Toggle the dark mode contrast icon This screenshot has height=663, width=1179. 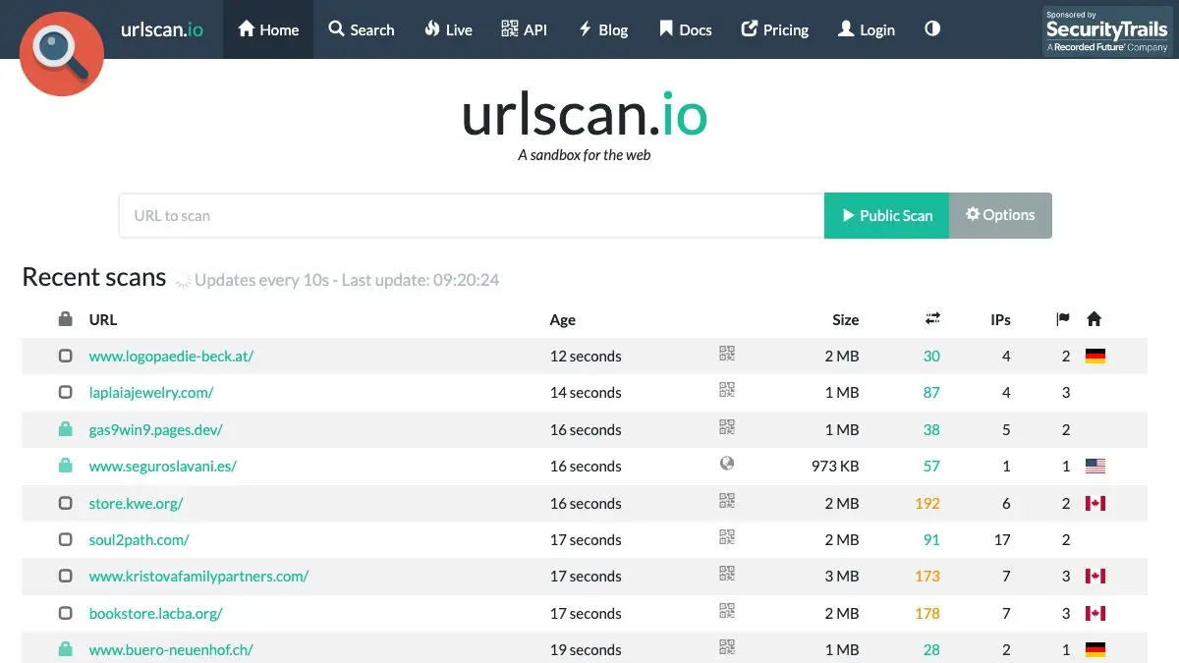[x=932, y=28]
